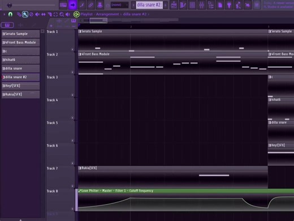The width and height of the screenshot is (294, 221).
Task: Select the Draw pencil tool
Action: 19,14
